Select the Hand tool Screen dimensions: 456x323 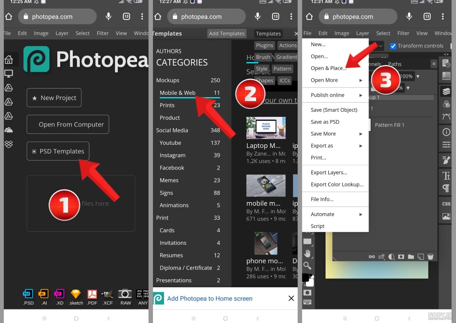307,253
